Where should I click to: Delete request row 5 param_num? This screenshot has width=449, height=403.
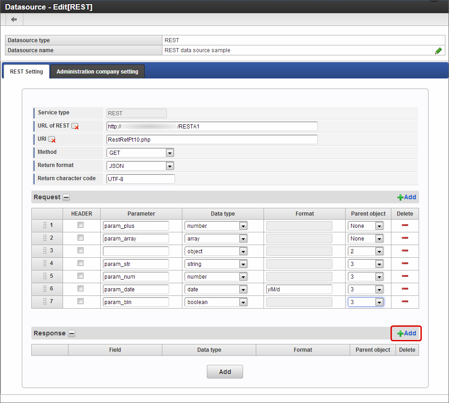tap(405, 276)
